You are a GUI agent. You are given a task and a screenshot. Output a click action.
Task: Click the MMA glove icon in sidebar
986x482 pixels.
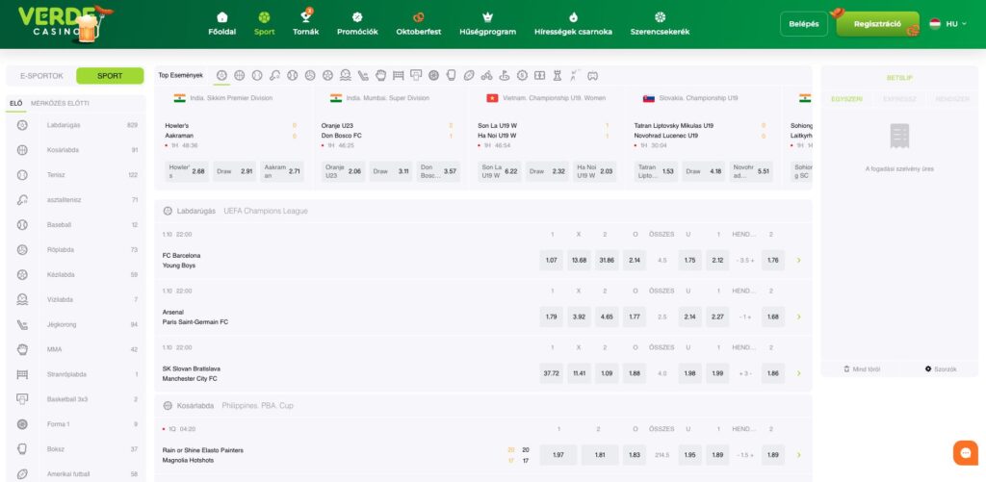22,349
